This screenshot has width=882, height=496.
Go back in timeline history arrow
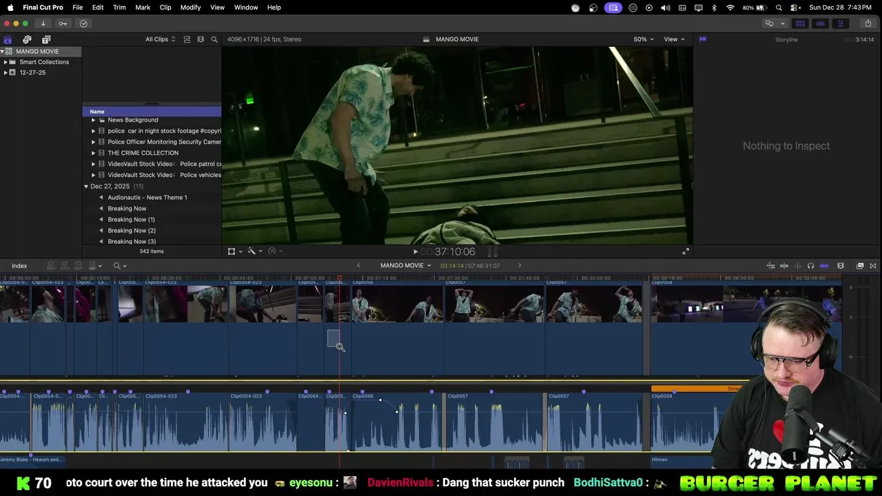pos(358,266)
